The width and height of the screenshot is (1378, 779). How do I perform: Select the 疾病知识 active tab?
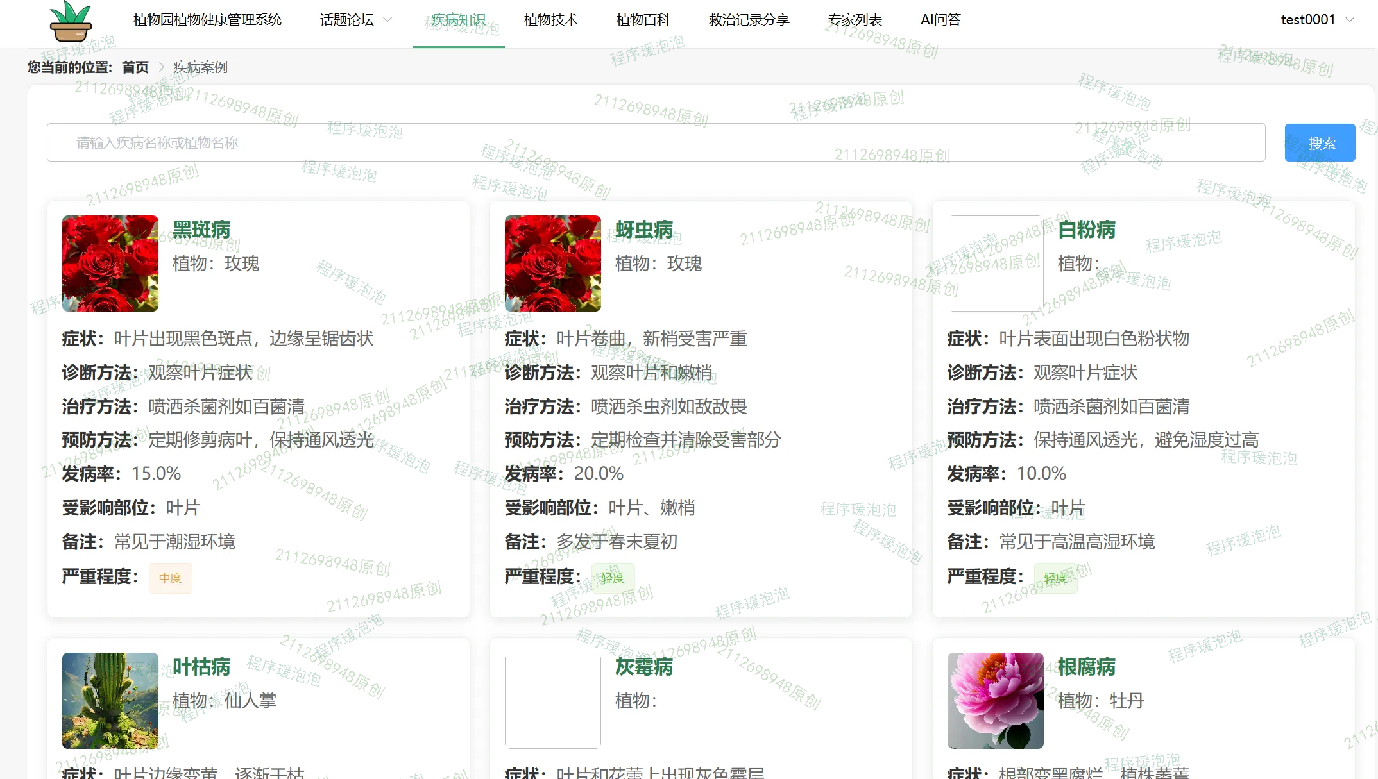458,20
